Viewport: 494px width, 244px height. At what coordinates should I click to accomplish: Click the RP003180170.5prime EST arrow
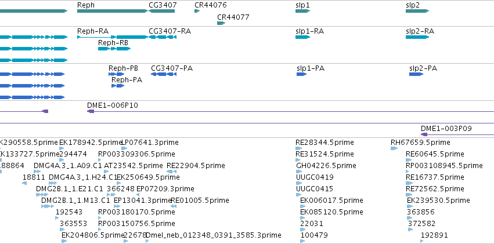pyautogui.click(x=100, y=218)
